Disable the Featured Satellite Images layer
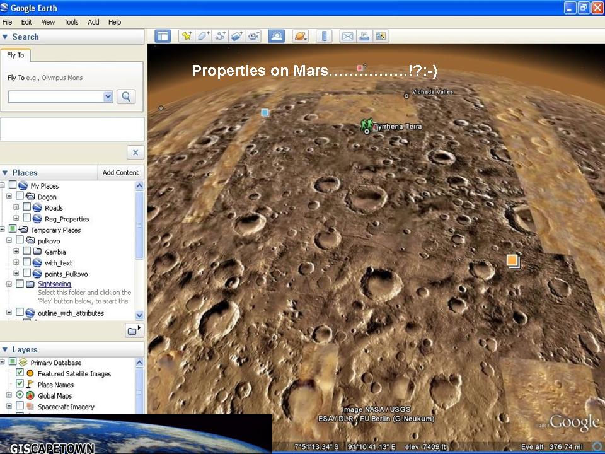This screenshot has height=454, width=605. coord(20,373)
